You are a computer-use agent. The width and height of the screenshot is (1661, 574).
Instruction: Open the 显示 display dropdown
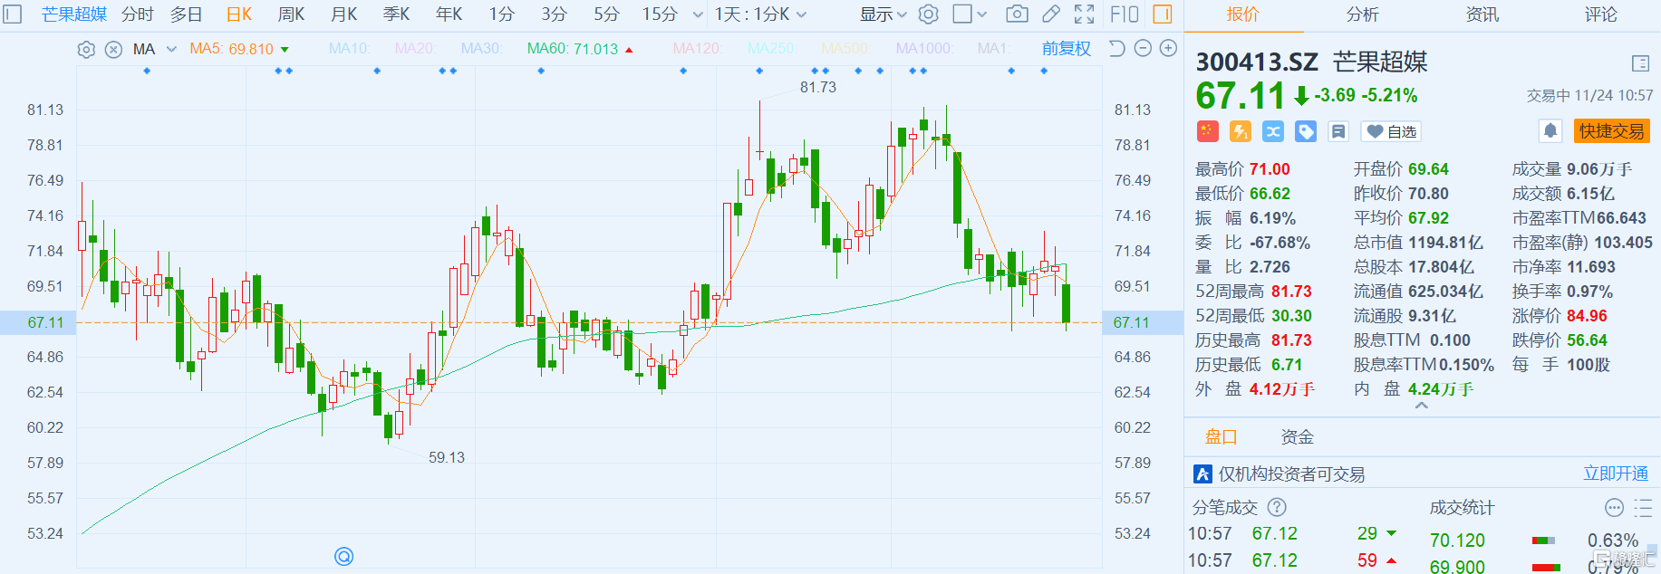(x=884, y=14)
